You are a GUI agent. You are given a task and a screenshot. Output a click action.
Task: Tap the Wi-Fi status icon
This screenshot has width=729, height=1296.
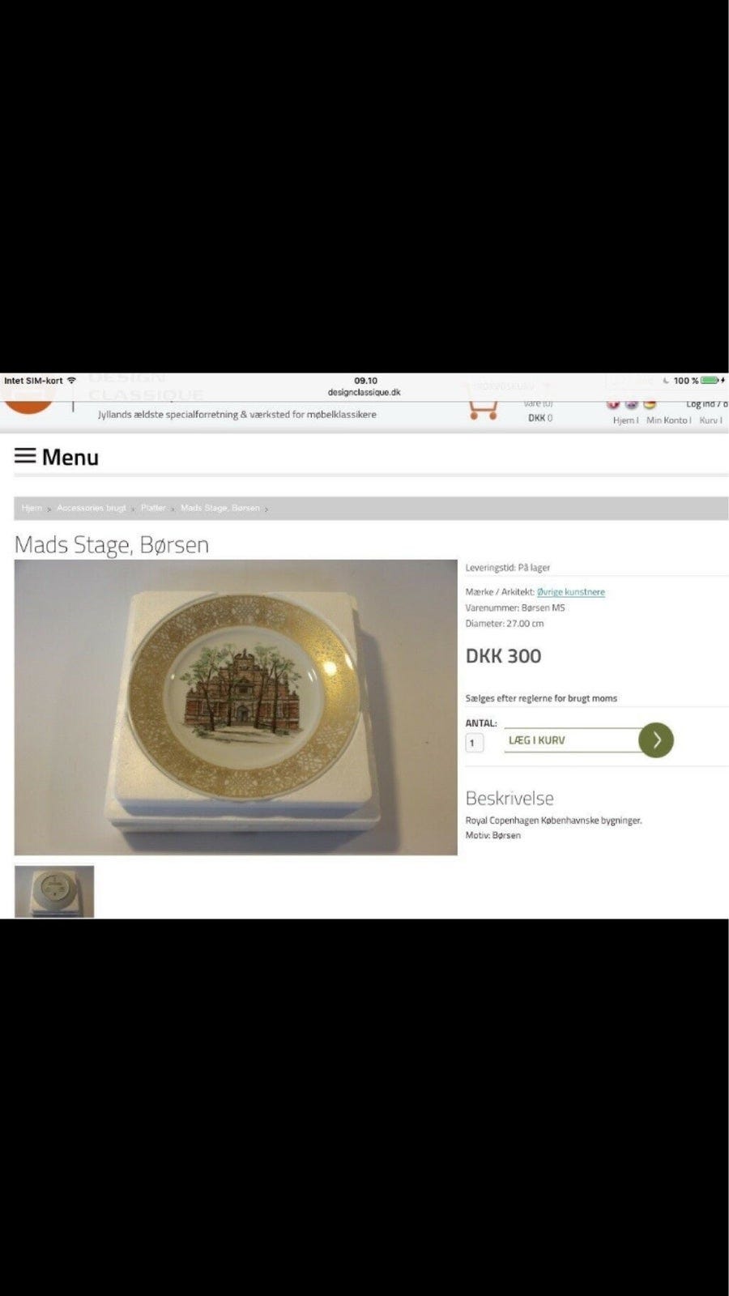(71, 381)
